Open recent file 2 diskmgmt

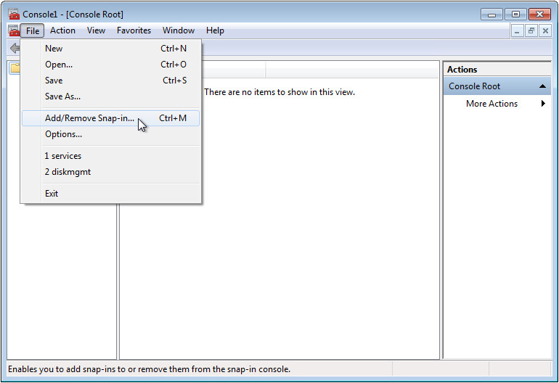coord(110,172)
